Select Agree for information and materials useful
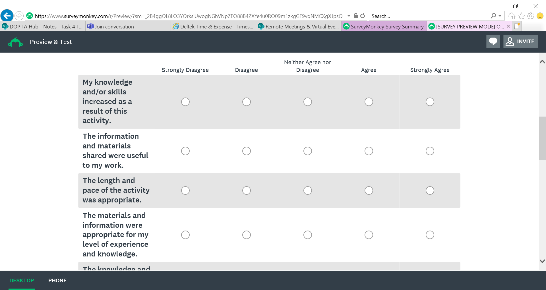 369,151
